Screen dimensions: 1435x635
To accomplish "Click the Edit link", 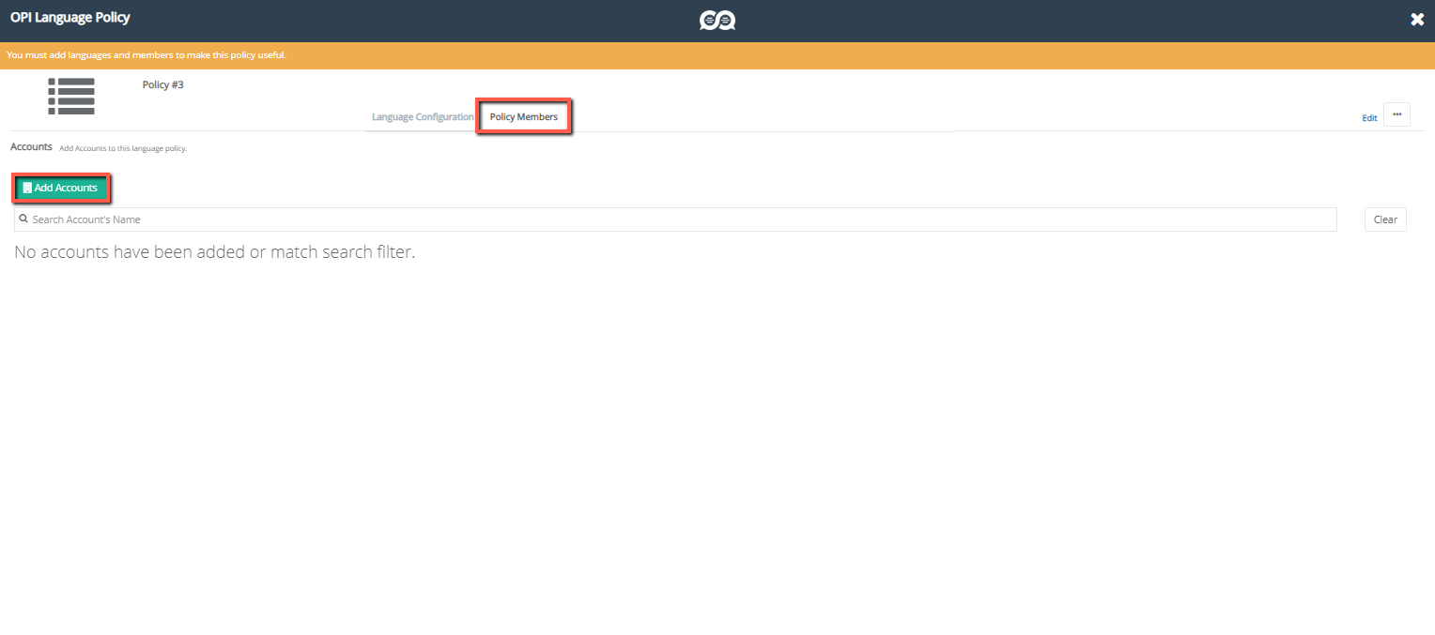I will click(x=1369, y=118).
